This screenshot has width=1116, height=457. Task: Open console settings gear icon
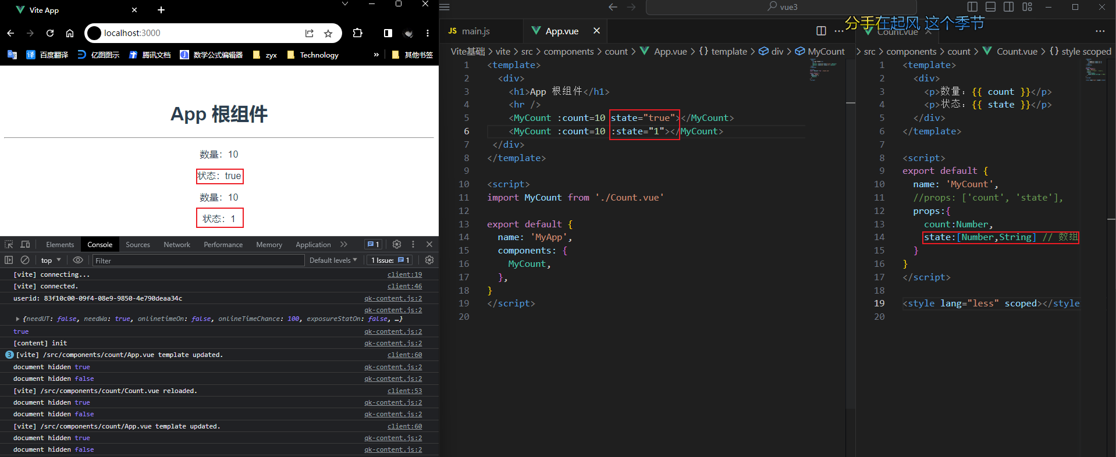point(429,260)
